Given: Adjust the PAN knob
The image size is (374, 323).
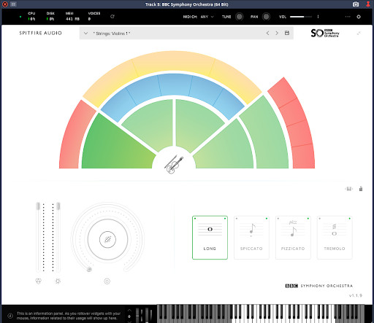Looking at the screenshot, I should tap(266, 17).
